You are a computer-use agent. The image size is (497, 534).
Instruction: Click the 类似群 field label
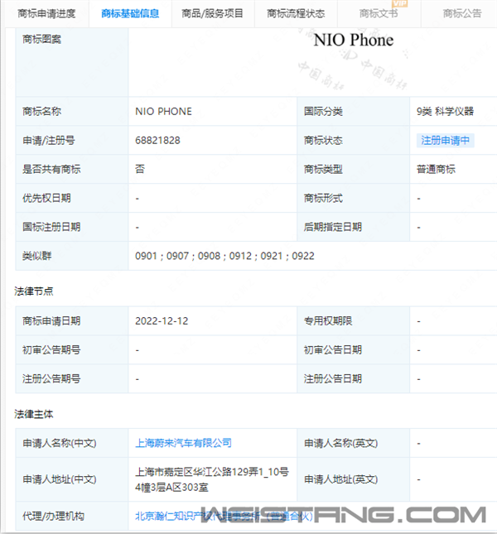pyautogui.click(x=36, y=256)
